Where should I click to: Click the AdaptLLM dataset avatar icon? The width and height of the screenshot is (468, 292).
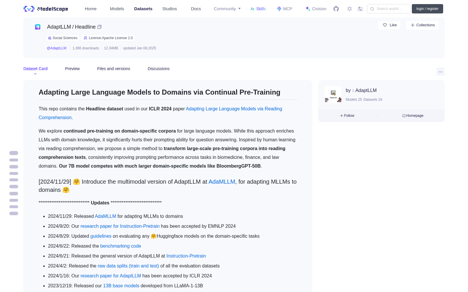tap(38, 27)
